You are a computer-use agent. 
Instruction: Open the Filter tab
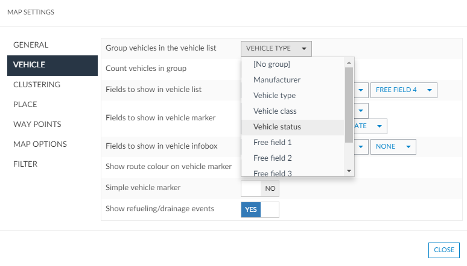coord(25,164)
